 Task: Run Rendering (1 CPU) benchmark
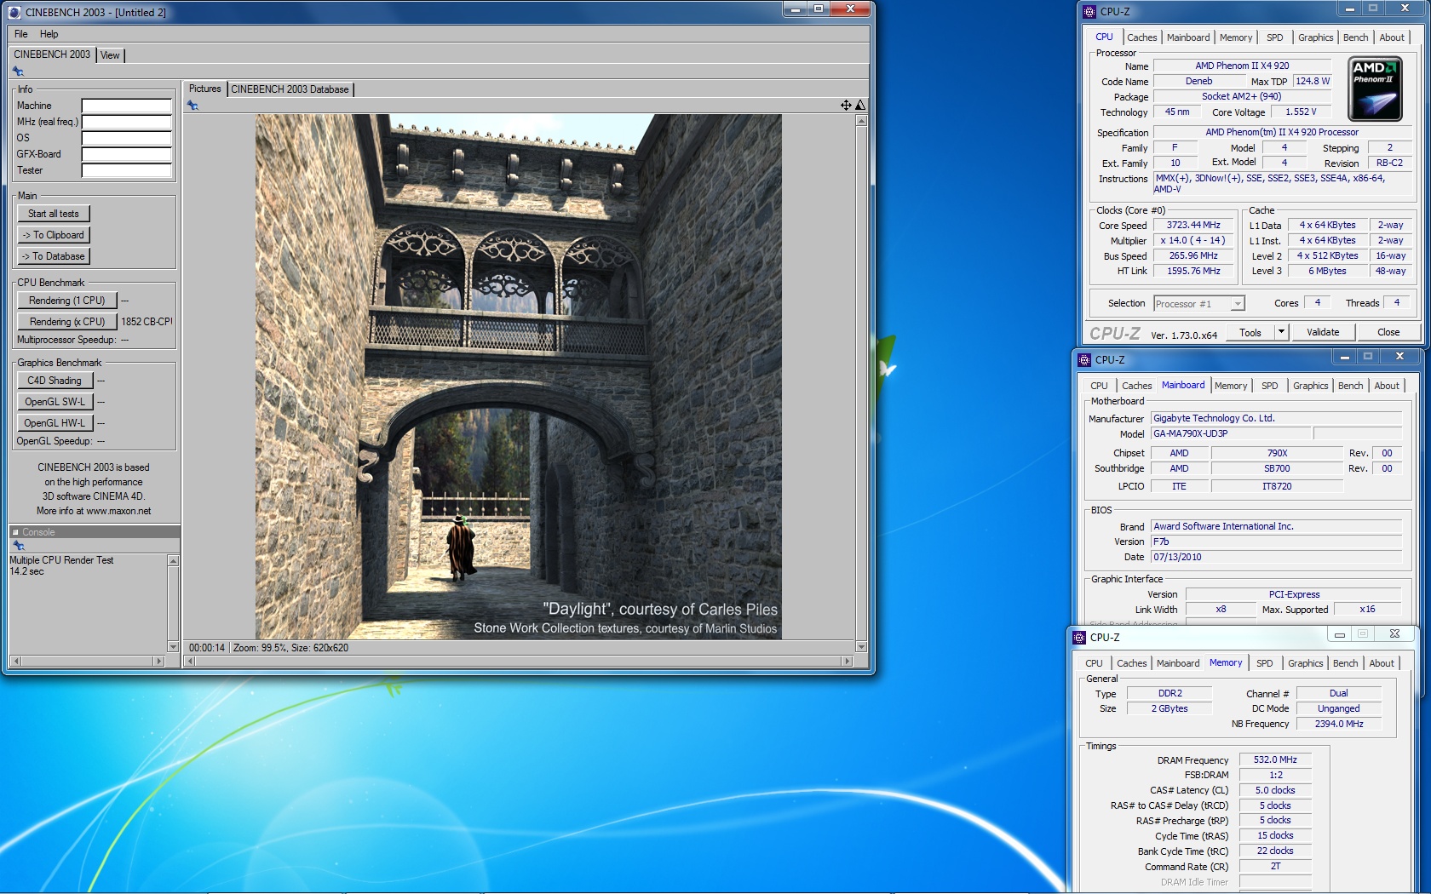coord(66,301)
